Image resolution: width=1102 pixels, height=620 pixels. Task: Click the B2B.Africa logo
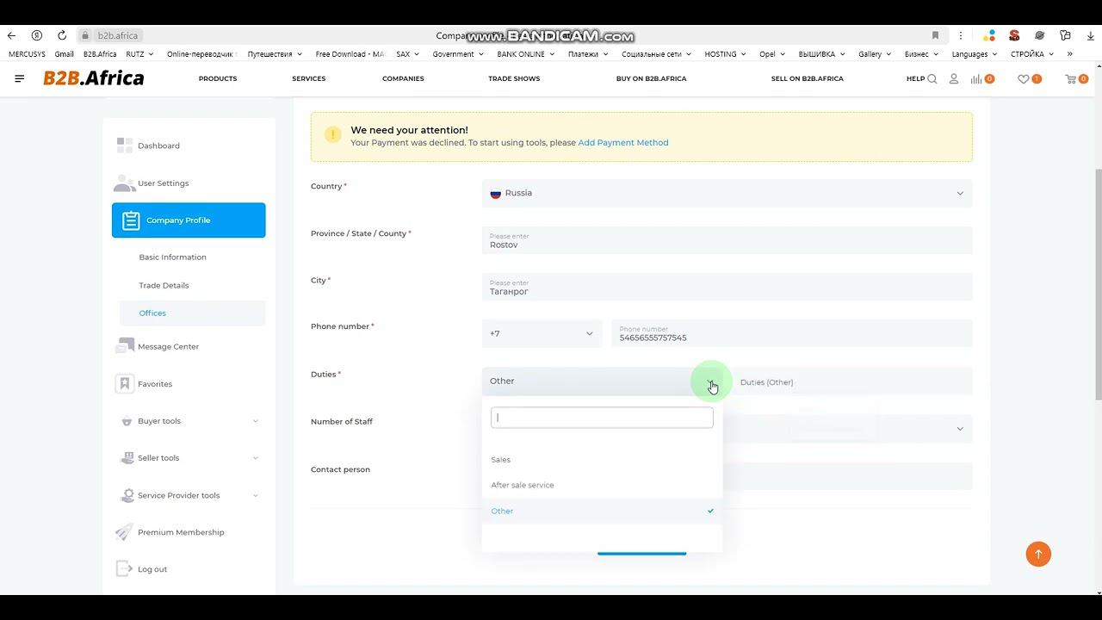(x=94, y=78)
